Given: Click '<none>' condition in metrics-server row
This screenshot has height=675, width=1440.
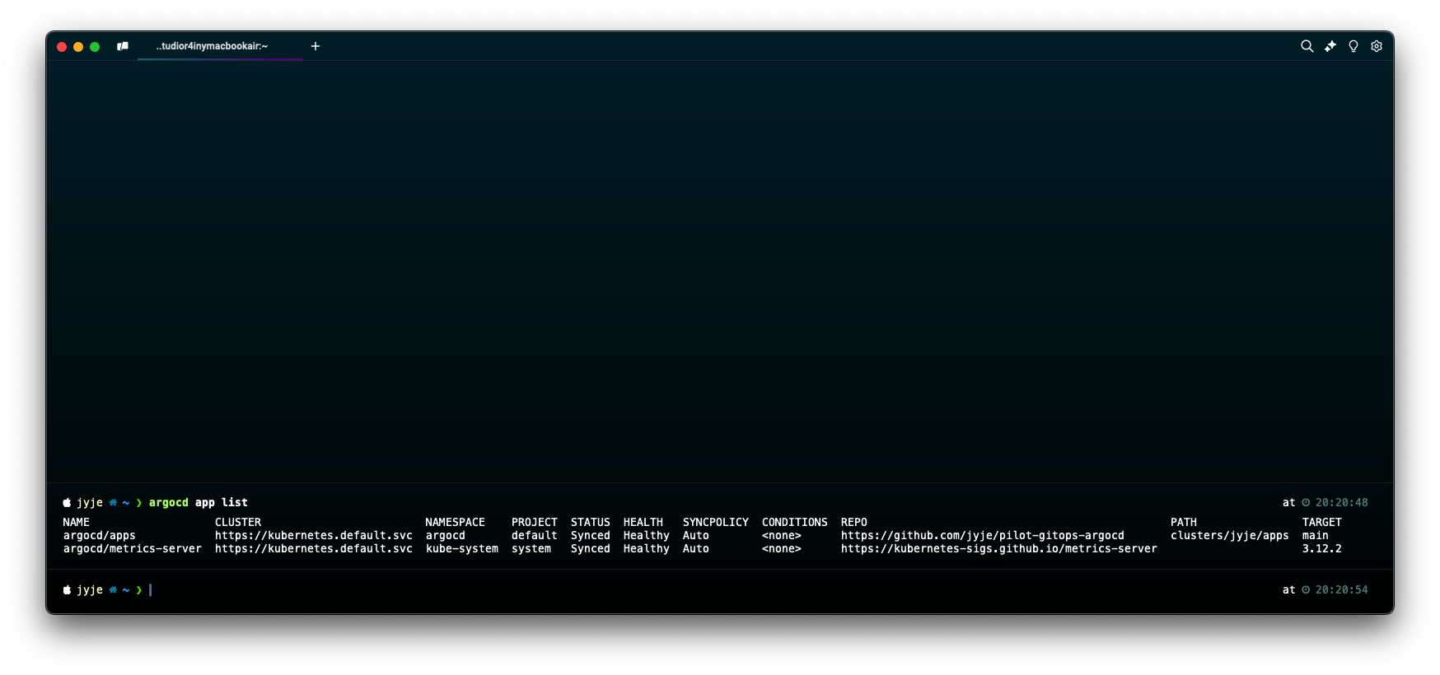Looking at the screenshot, I should click(782, 548).
